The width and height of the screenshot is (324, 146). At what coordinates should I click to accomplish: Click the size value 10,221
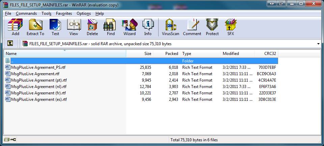(145, 93)
